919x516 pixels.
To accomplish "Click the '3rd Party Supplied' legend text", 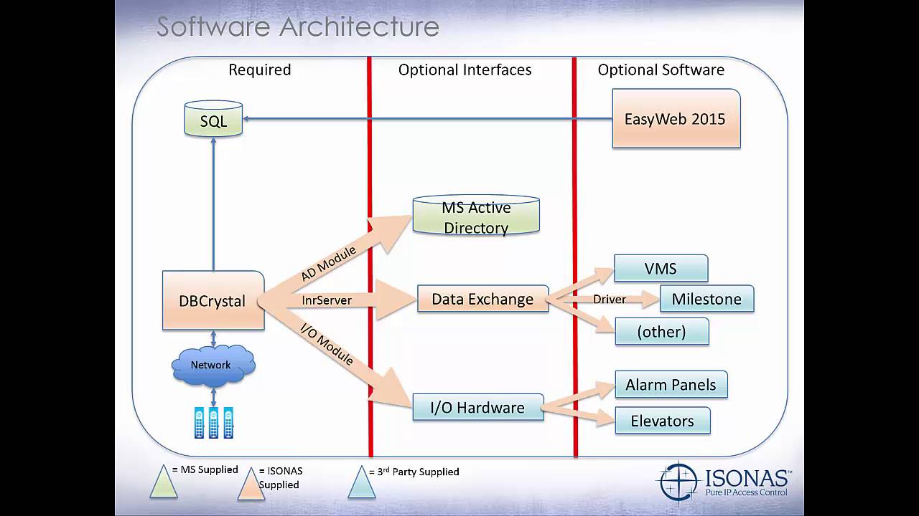I will coord(419,472).
